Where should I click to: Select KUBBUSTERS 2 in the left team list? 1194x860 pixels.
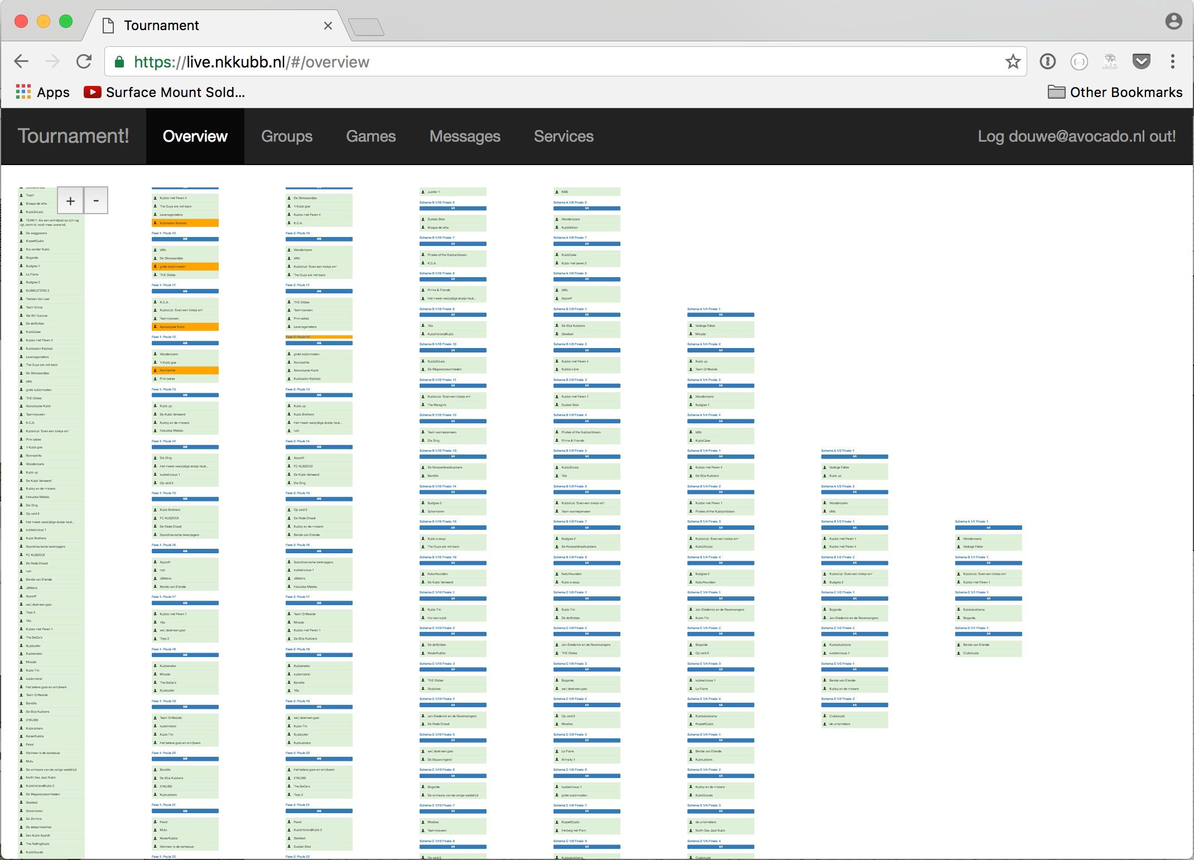click(51, 291)
